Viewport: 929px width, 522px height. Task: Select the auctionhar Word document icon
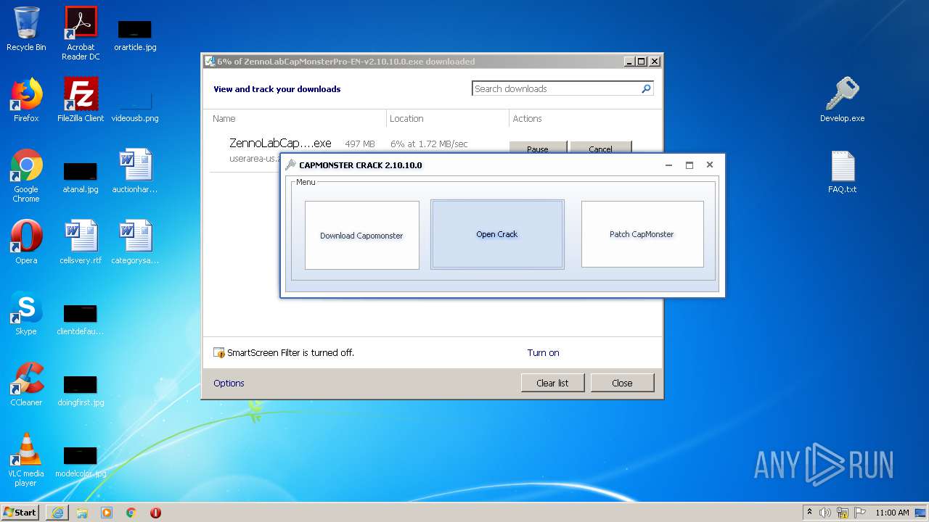(x=135, y=171)
